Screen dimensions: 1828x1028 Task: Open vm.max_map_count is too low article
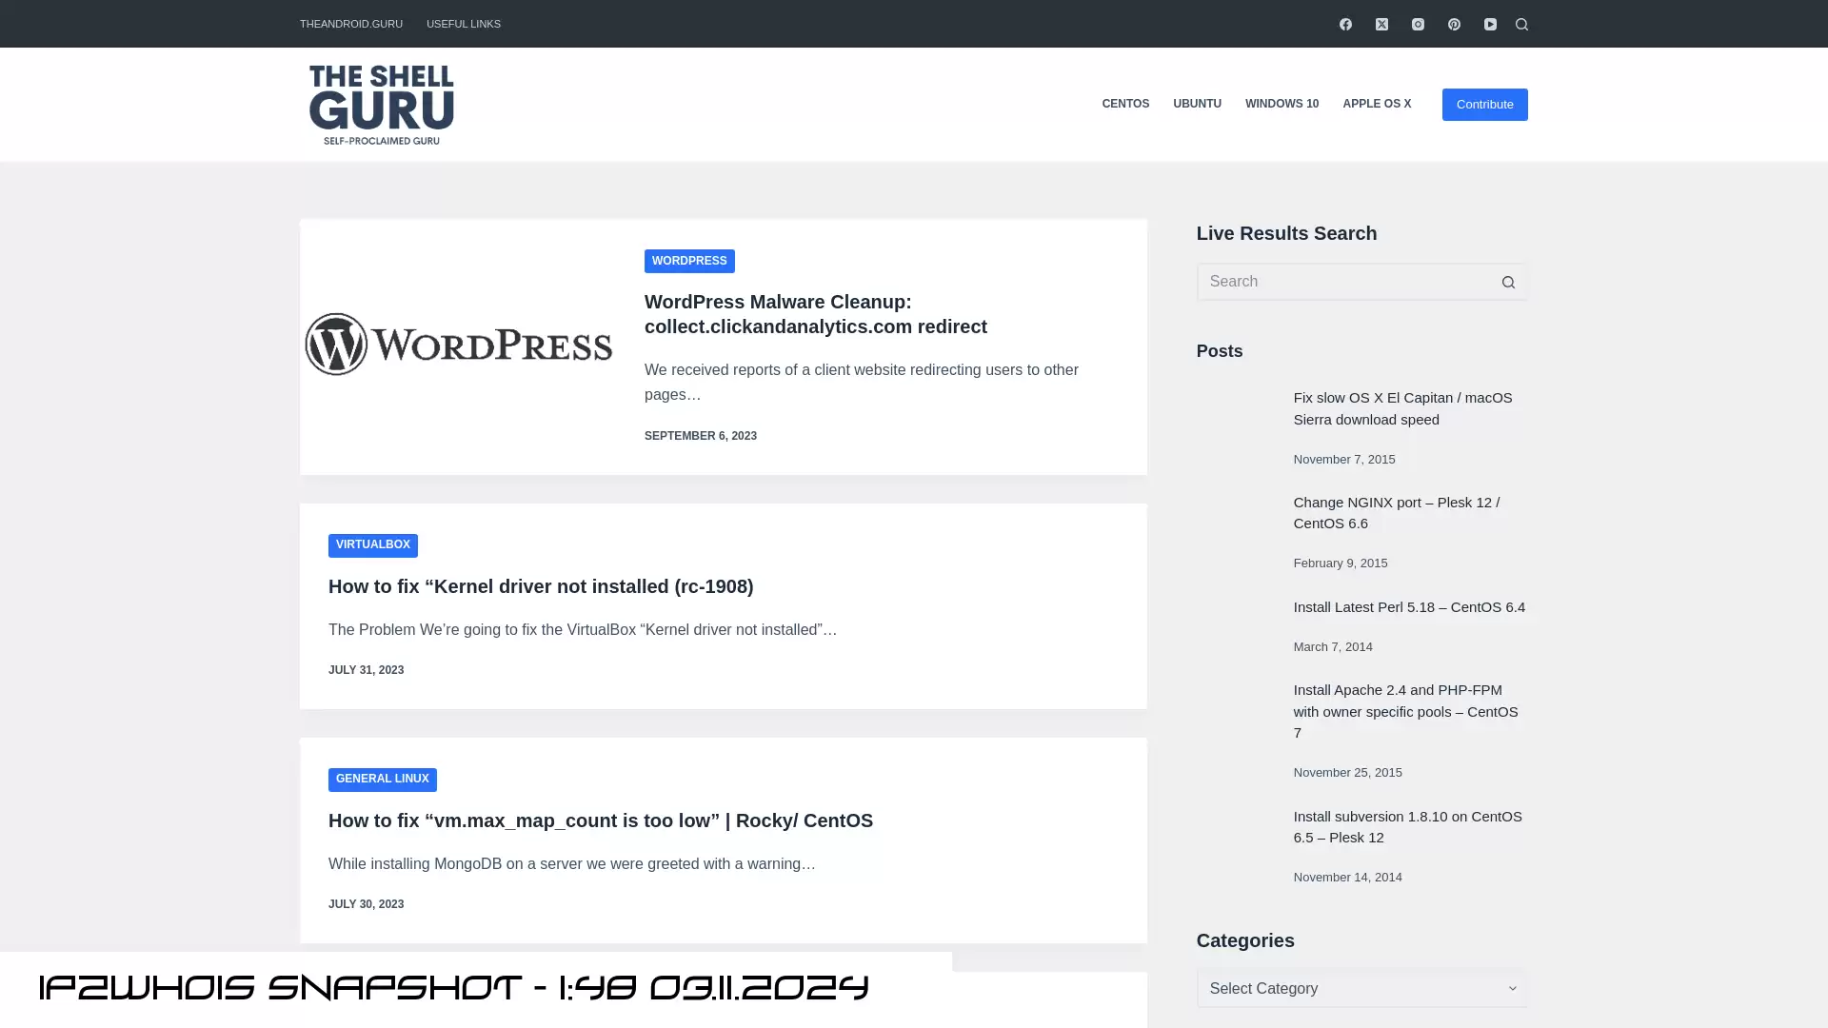601,820
